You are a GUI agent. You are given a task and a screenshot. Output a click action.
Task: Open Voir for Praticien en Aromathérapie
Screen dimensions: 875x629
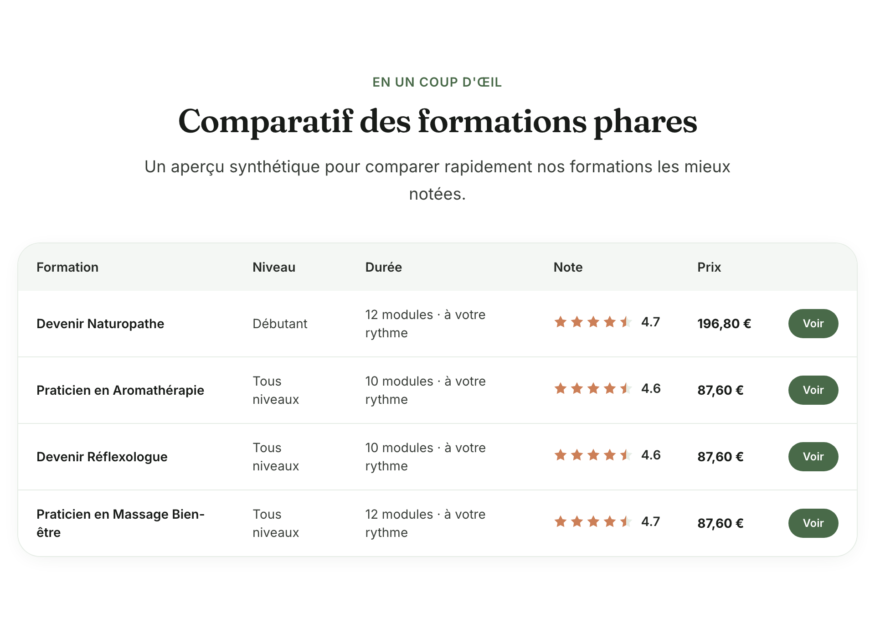click(813, 390)
